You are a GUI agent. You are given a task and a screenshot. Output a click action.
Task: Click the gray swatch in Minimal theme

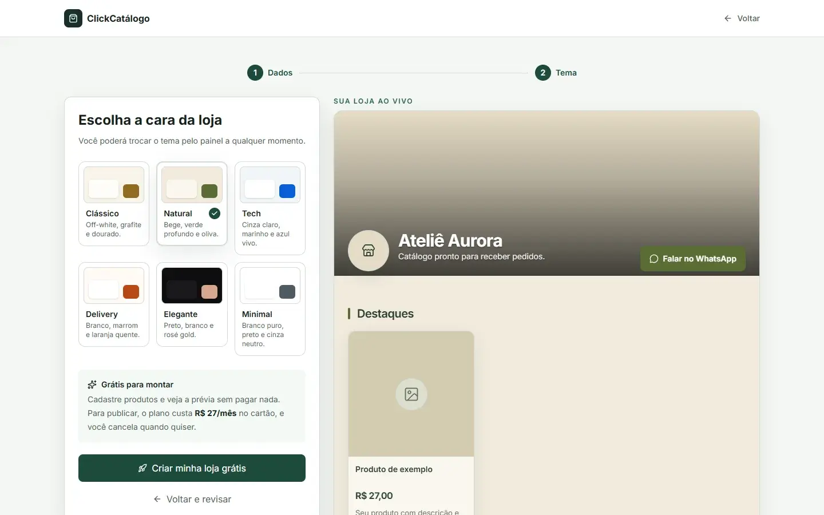287,292
